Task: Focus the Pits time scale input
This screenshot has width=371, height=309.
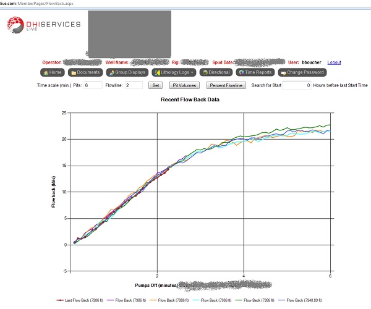Action: (93, 85)
